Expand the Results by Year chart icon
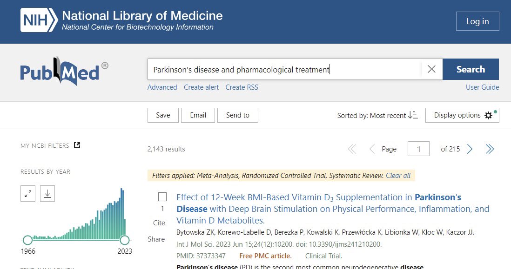 pyautogui.click(x=27, y=193)
